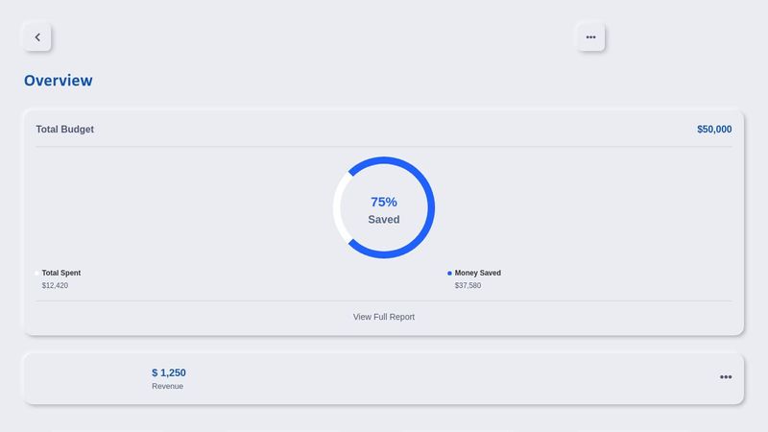The image size is (768, 432).
Task: Click the Overview page heading
Action: 59,81
